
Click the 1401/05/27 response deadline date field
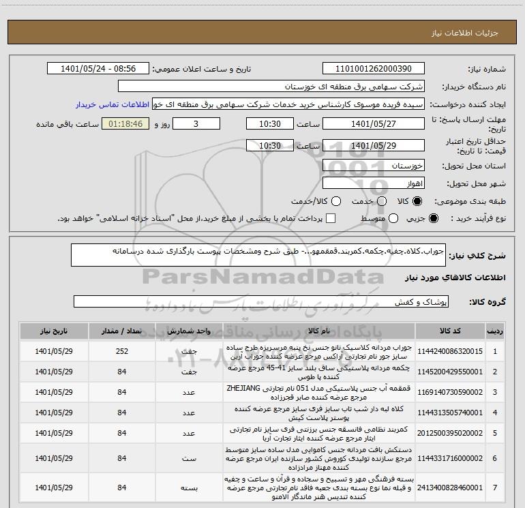pos(373,124)
